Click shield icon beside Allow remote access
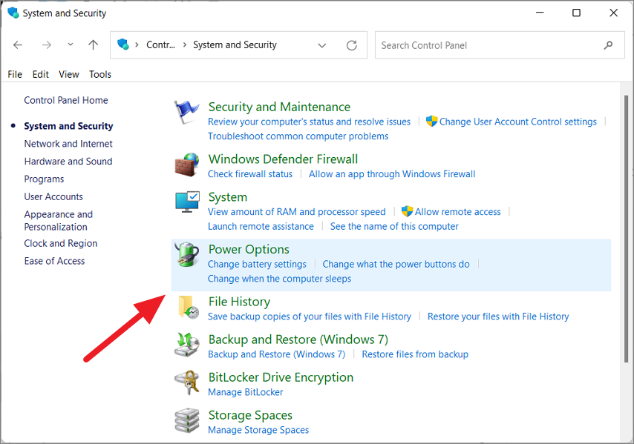 [407, 211]
